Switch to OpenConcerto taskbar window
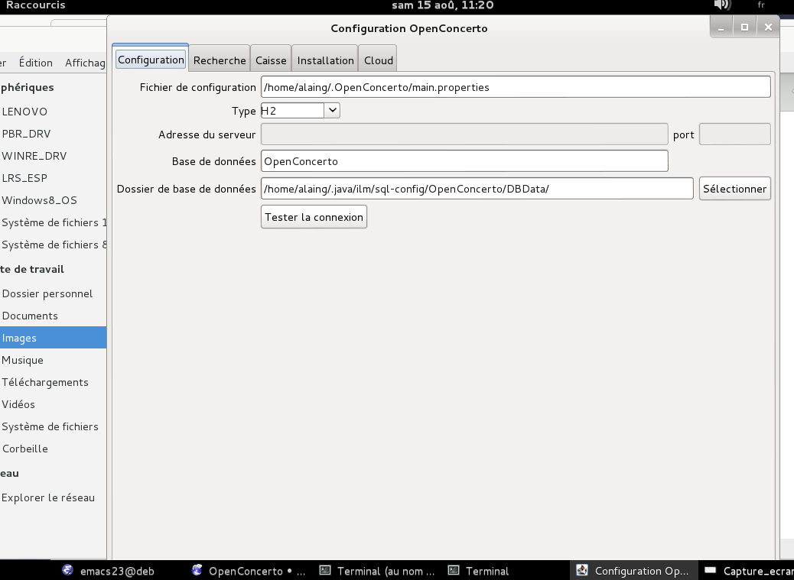This screenshot has height=580, width=794. click(248, 571)
